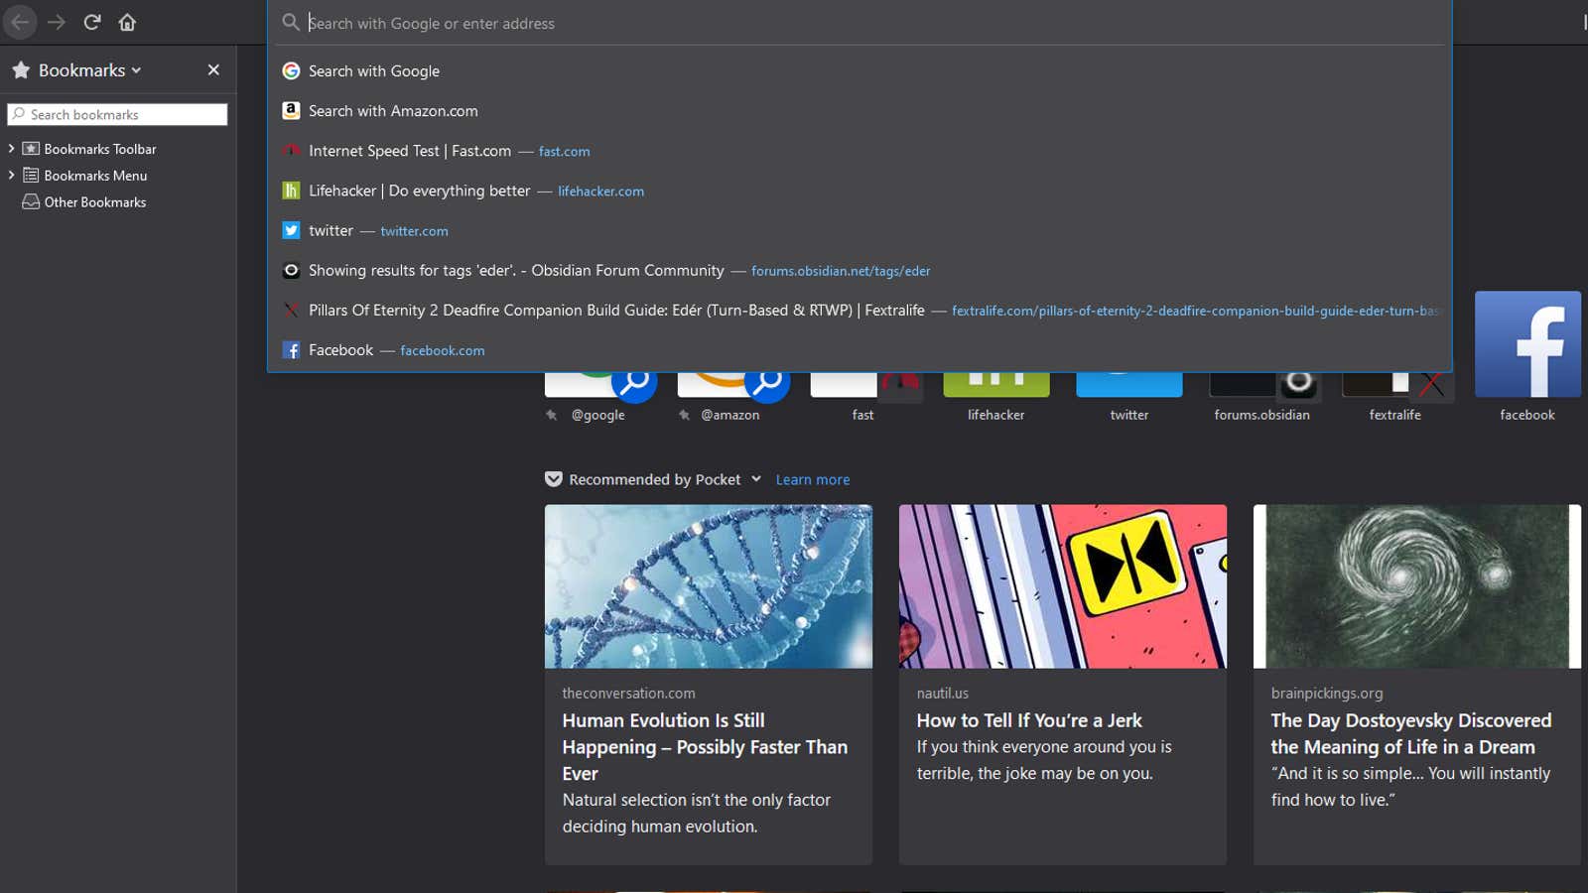The height and width of the screenshot is (893, 1588).
Task: Open the twitter suggestion
Action: [x=860, y=230]
